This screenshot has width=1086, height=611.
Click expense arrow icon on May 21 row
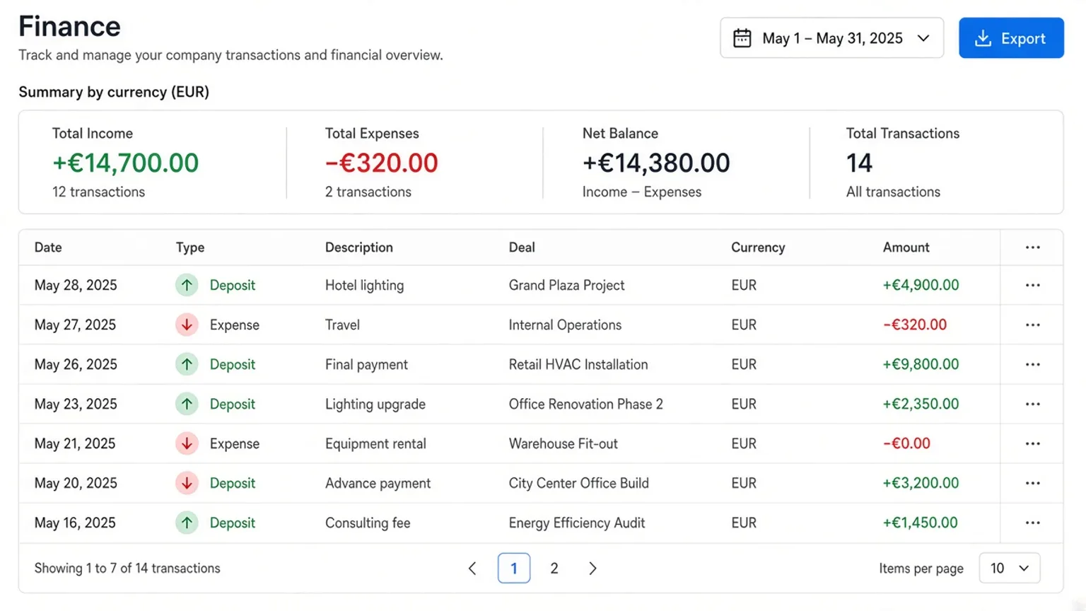pos(187,443)
